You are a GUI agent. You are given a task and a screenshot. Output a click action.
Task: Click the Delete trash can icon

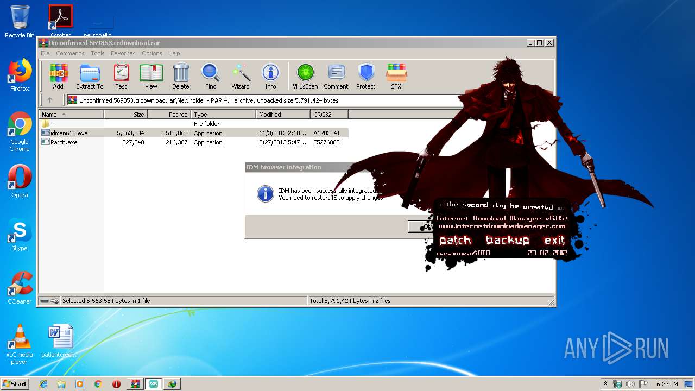(181, 77)
